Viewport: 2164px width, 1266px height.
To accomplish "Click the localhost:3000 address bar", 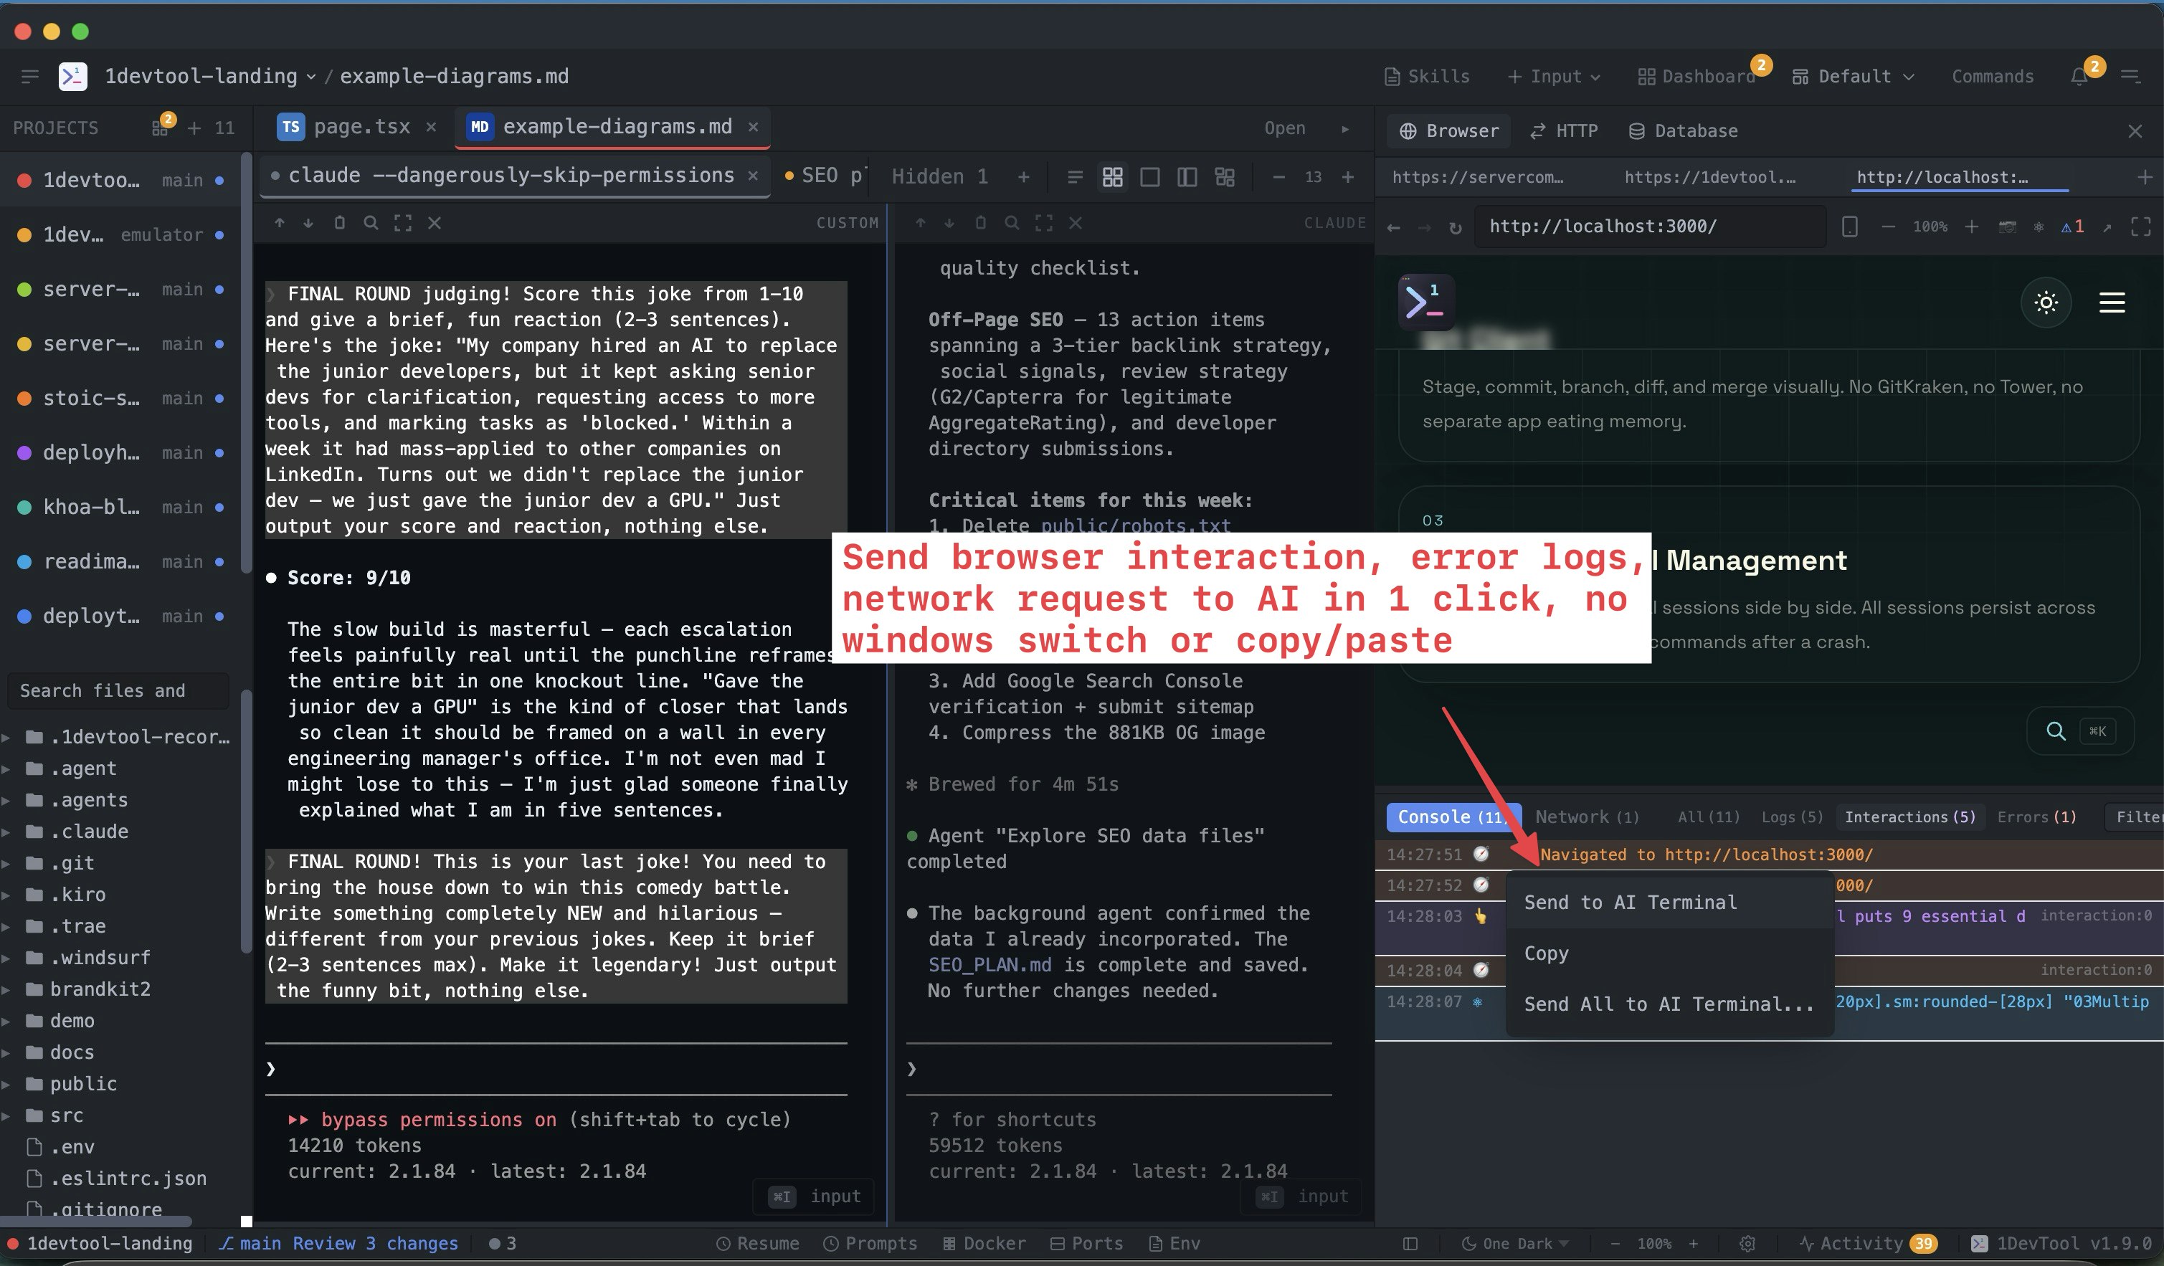I will (x=1648, y=227).
